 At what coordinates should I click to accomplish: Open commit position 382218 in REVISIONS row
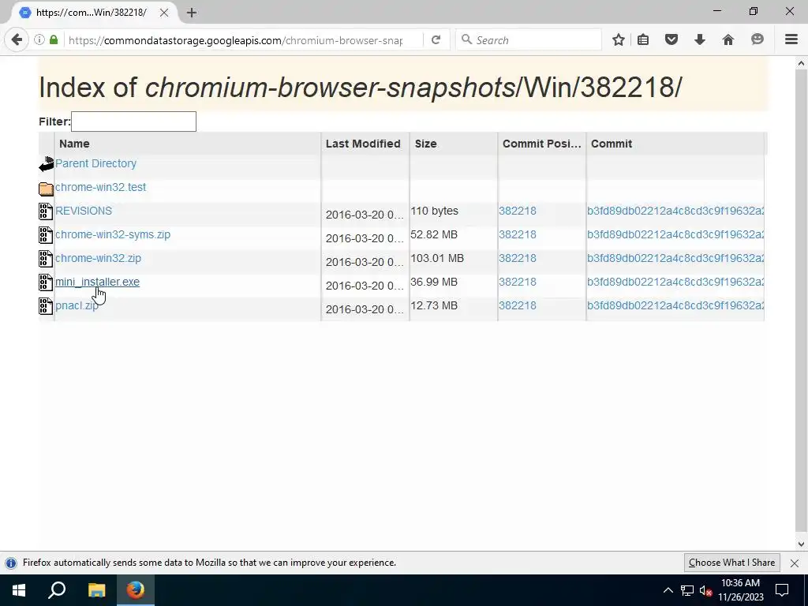[518, 211]
